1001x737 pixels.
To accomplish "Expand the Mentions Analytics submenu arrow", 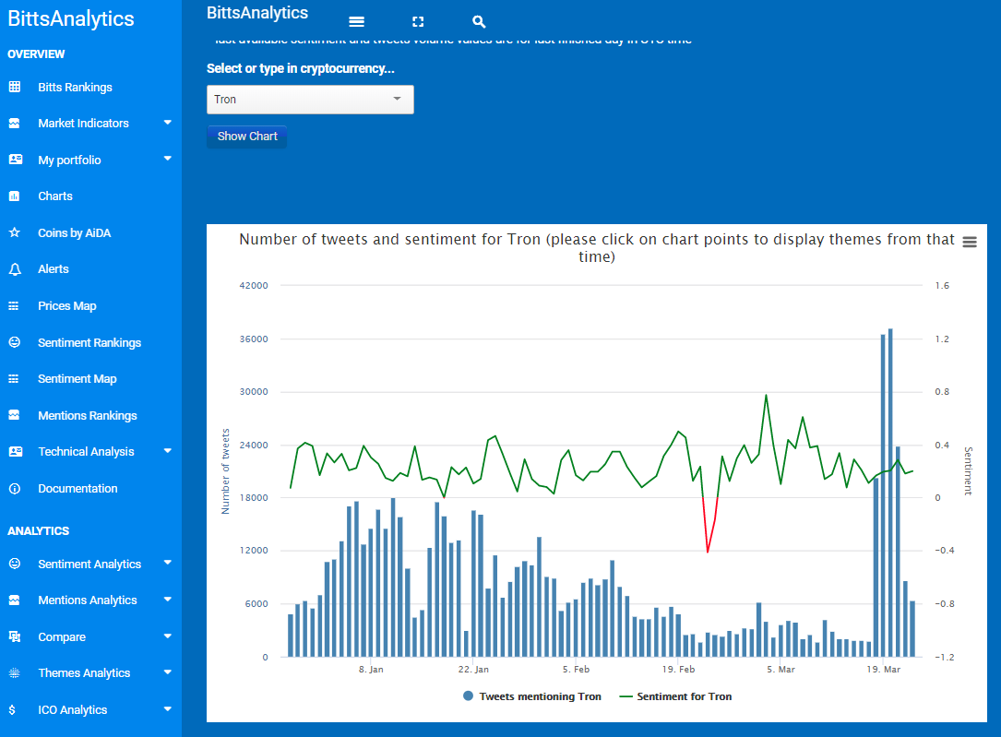I will [x=168, y=600].
